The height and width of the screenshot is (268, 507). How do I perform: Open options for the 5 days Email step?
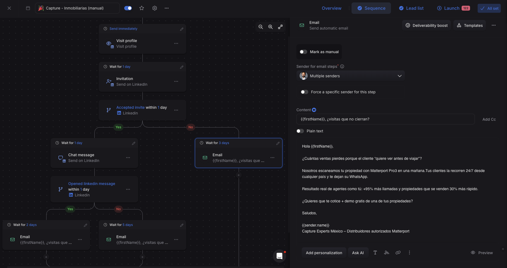point(176,240)
